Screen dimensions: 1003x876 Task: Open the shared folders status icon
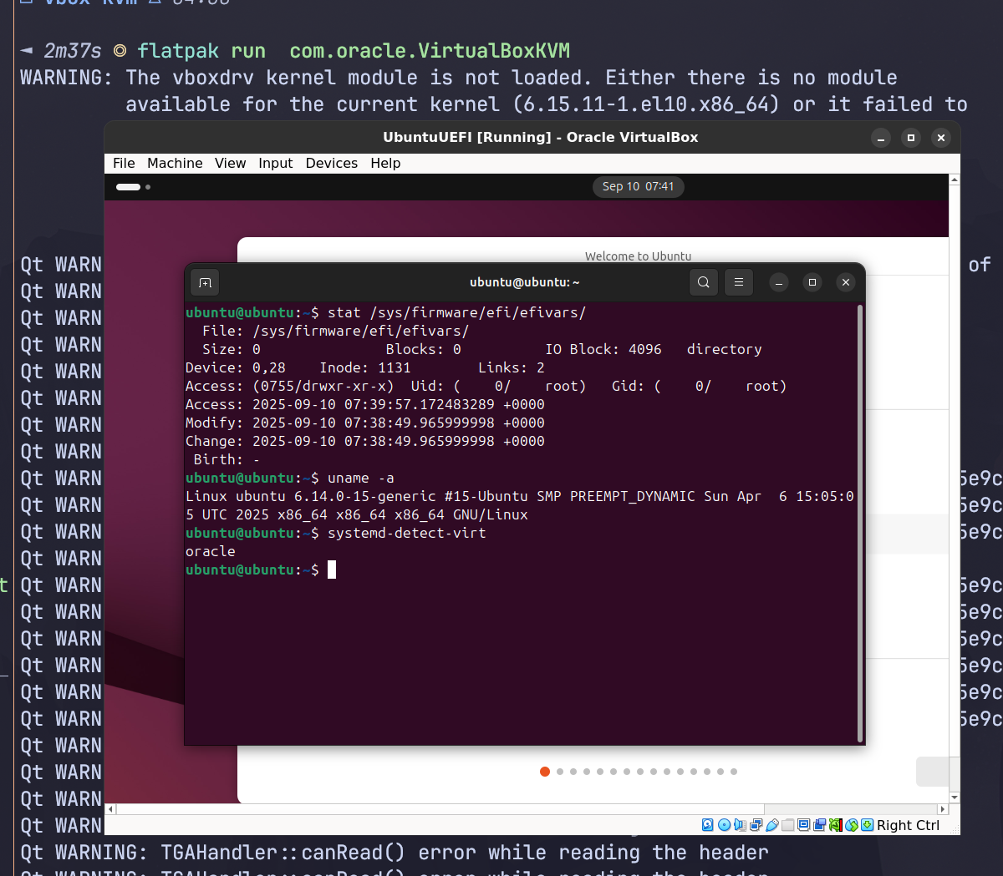point(787,825)
